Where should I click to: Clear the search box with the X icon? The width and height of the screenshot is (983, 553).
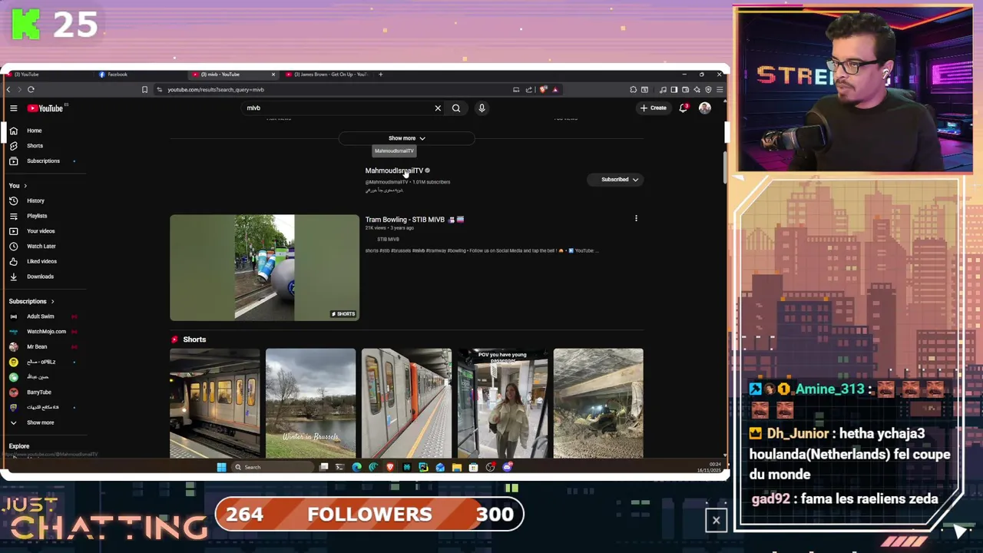pos(438,108)
